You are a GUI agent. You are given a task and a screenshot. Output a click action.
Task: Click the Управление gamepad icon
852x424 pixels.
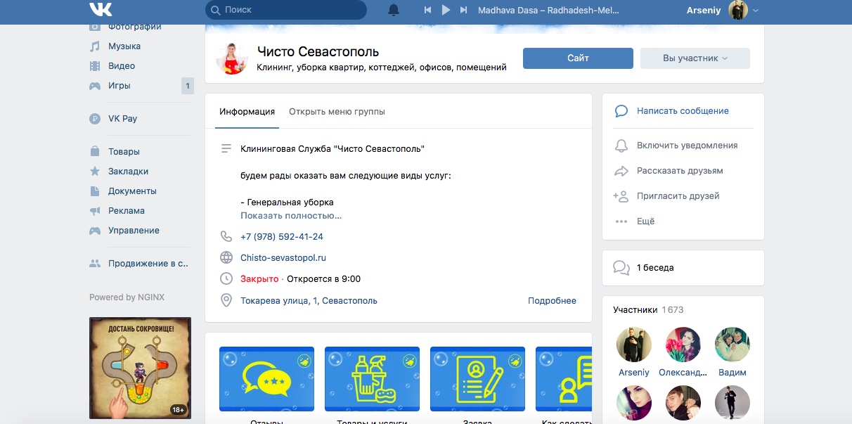point(95,231)
